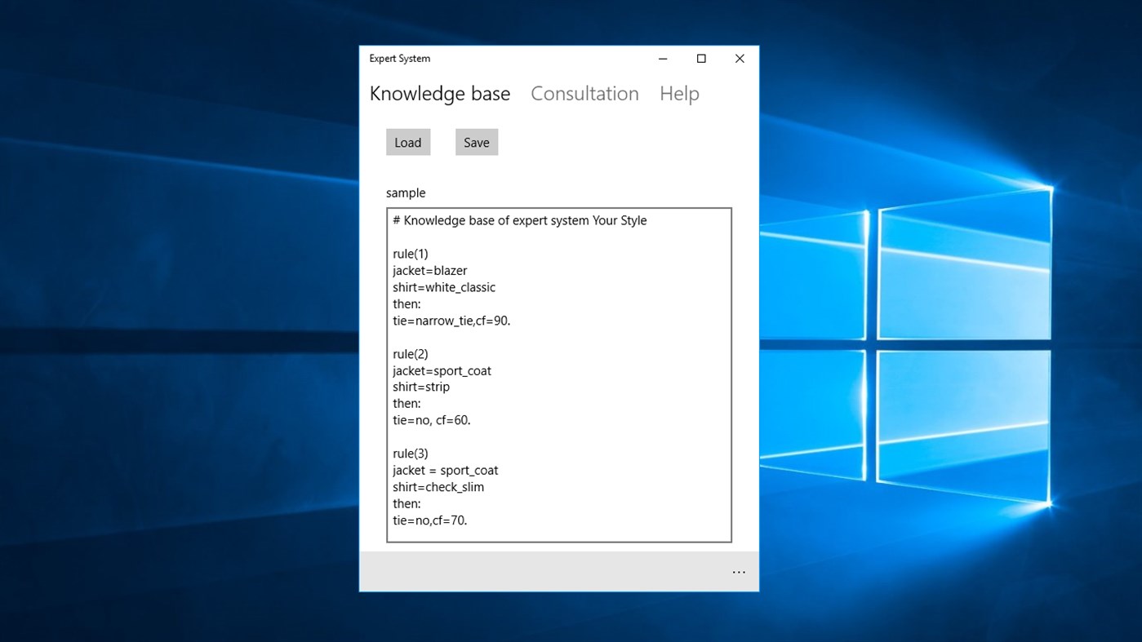
Task: Maximize the Expert System window
Action: 700,58
